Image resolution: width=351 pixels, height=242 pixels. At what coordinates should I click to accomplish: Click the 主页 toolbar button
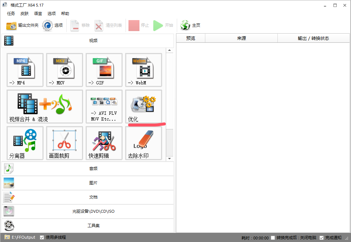pyautogui.click(x=191, y=26)
